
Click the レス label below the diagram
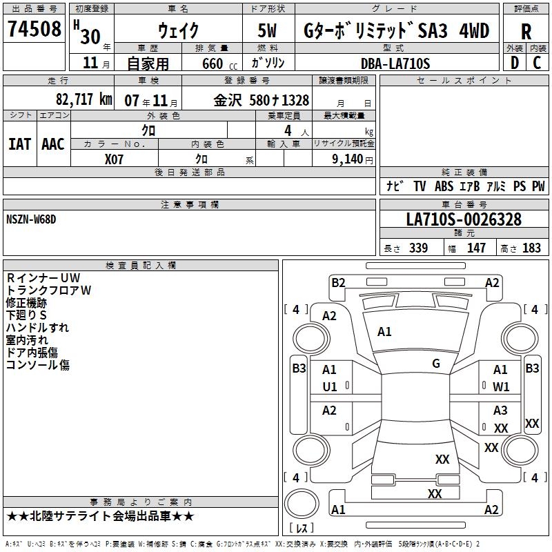[x=301, y=529]
